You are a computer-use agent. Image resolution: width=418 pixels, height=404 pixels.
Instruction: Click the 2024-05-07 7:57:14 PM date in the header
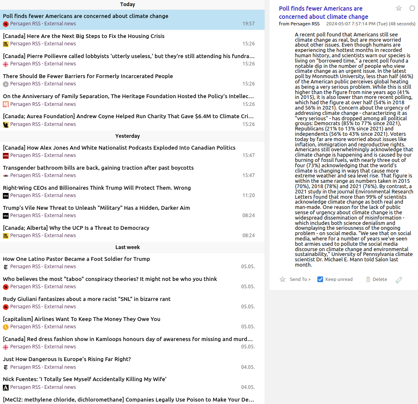371,24
